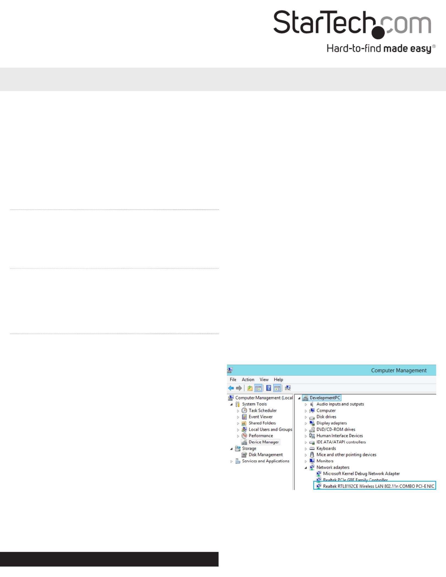Click the Mice and pointing devices icon
The image size is (446, 577).
coord(312,455)
